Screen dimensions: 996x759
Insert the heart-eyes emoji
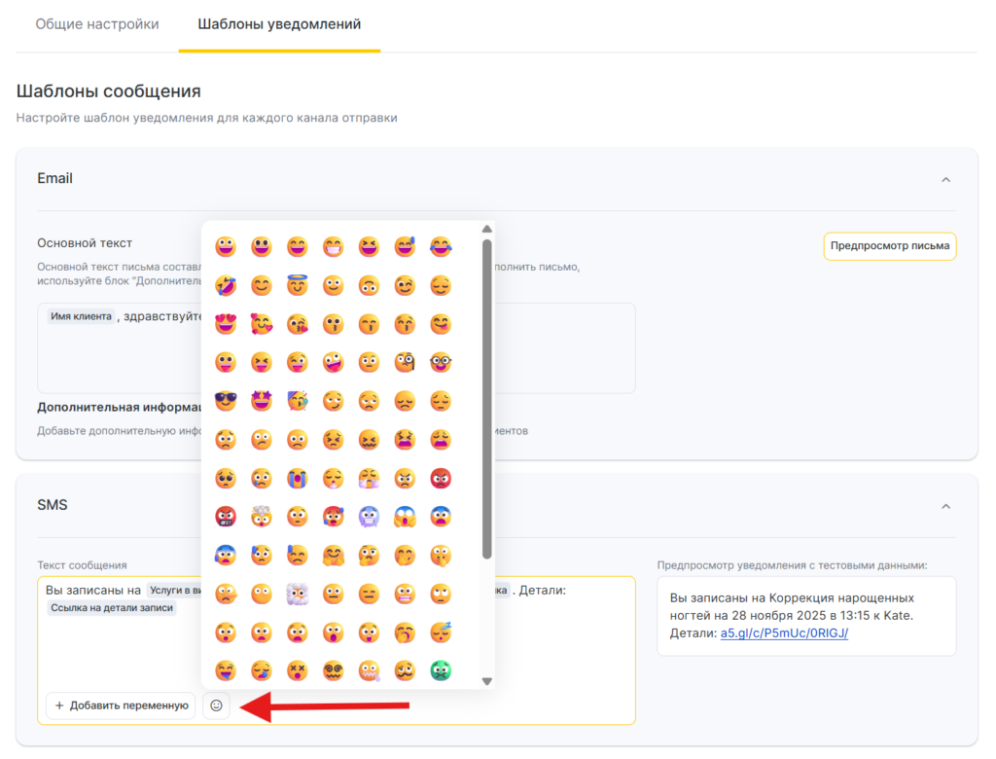226,324
